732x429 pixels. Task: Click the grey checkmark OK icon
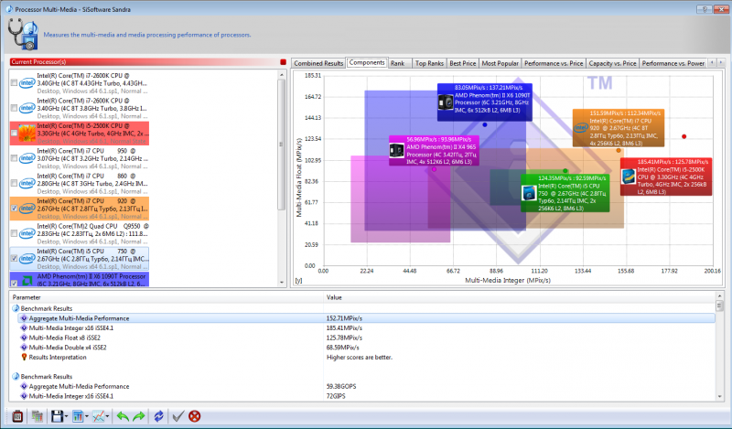pyautogui.click(x=178, y=416)
